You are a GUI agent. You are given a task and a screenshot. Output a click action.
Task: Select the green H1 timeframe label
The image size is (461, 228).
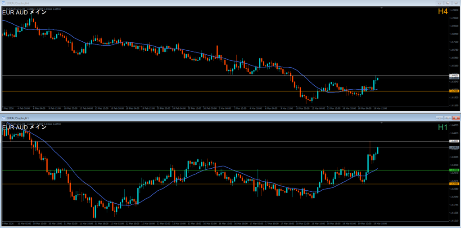tap(443, 127)
